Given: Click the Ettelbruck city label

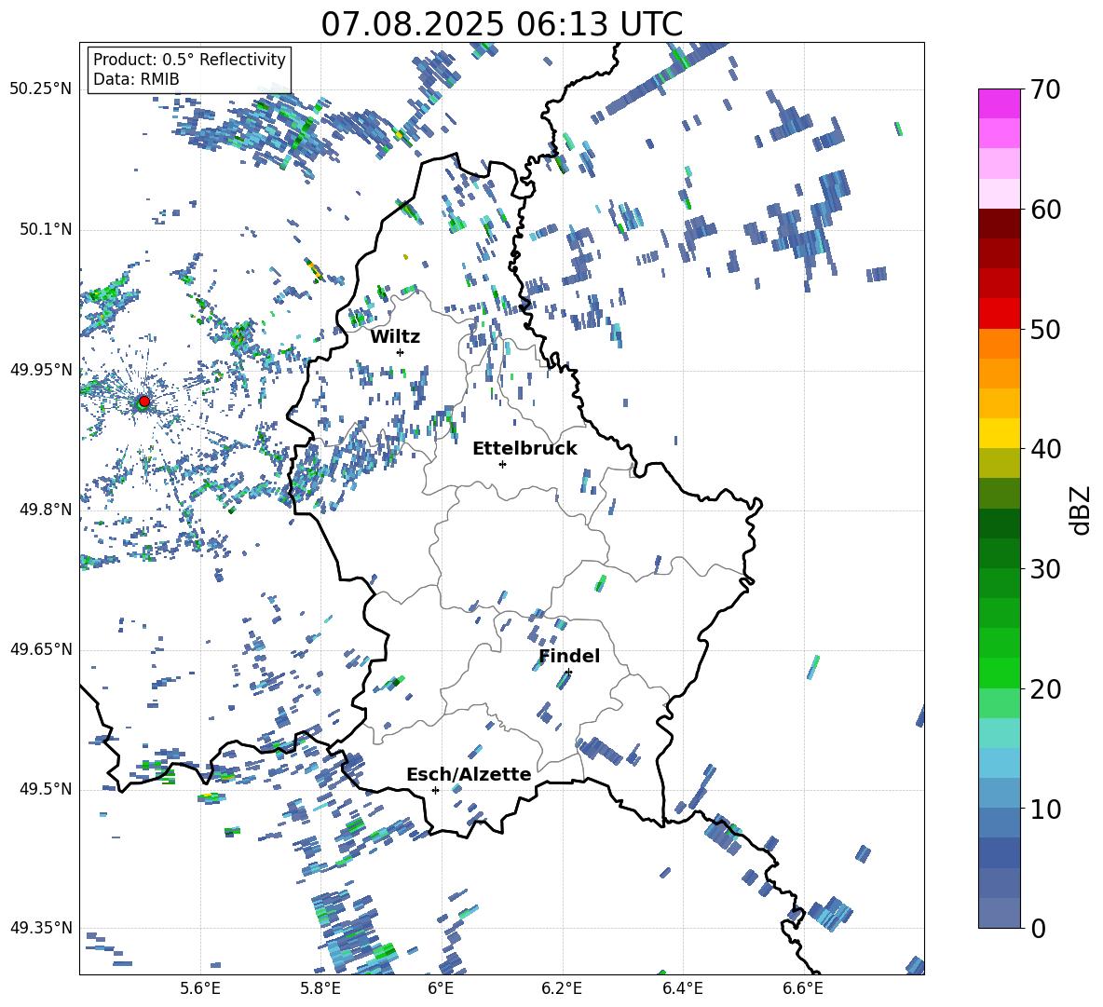Looking at the screenshot, I should pos(524,449).
